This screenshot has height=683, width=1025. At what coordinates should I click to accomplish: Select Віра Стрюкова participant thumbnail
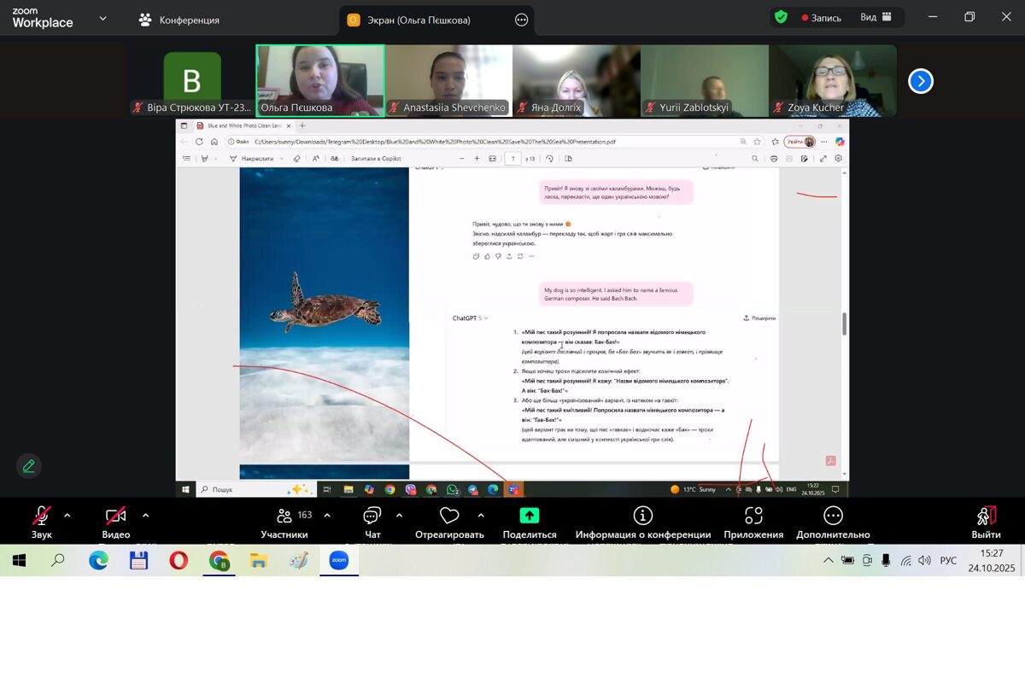192,80
